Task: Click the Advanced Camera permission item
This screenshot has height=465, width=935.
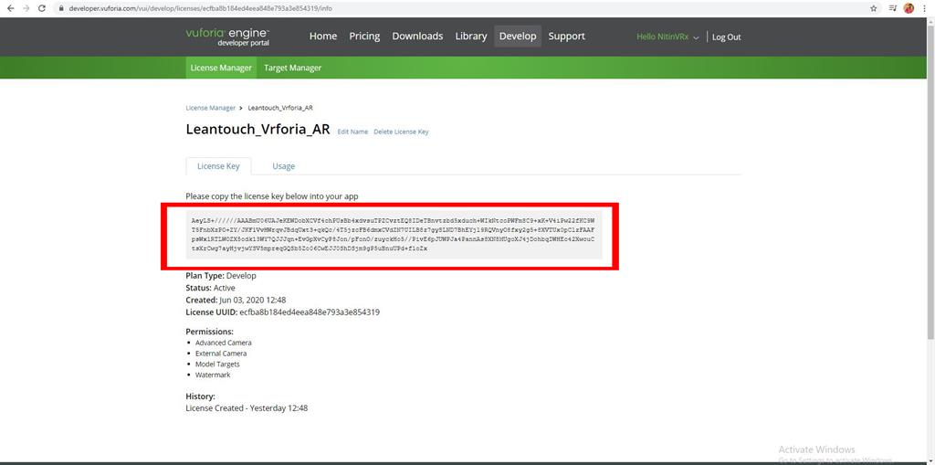Action: [x=223, y=343]
